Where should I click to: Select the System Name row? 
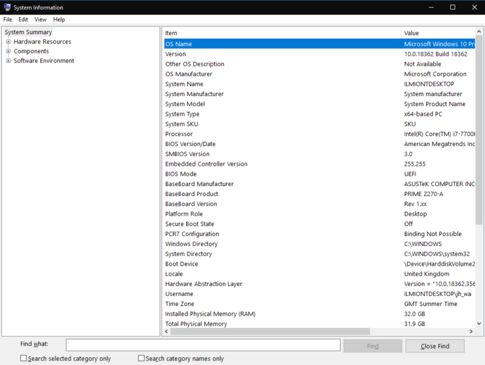320,84
